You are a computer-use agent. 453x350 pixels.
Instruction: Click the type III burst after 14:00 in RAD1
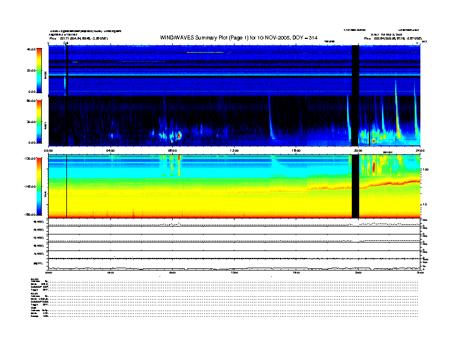click(x=271, y=118)
